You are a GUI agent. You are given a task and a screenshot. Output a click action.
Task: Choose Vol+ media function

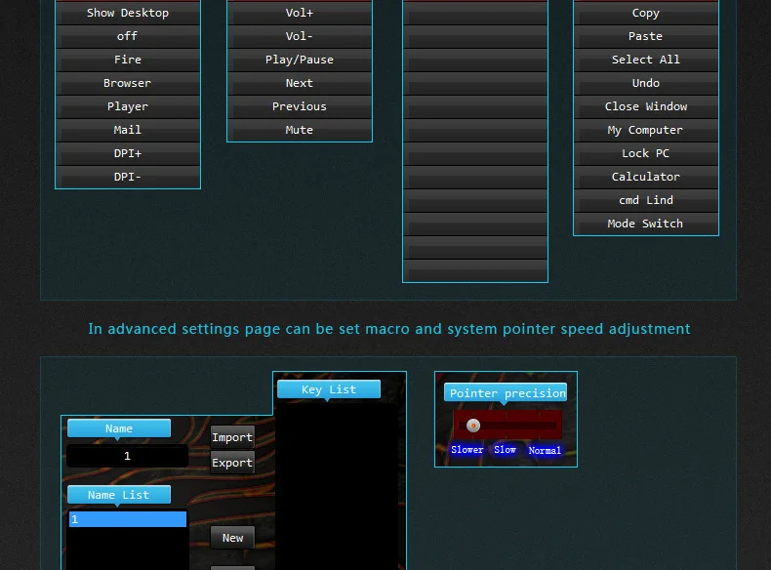(300, 13)
